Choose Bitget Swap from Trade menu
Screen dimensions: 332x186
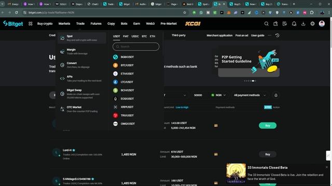point(82,94)
